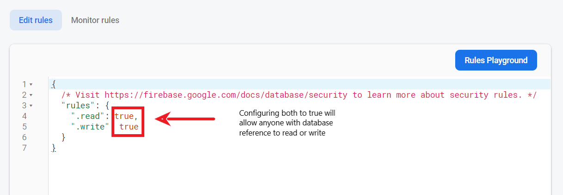
Task: Collapse the comment fold arrow on line 2
Action: [x=31, y=95]
